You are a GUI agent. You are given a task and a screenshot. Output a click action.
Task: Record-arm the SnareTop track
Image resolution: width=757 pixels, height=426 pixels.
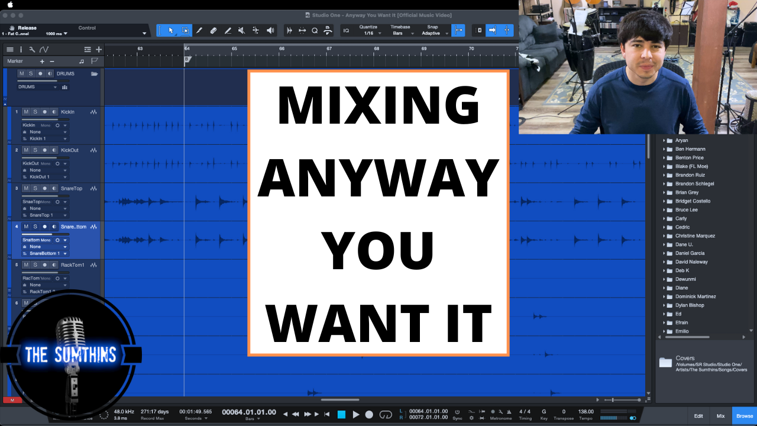tap(44, 188)
